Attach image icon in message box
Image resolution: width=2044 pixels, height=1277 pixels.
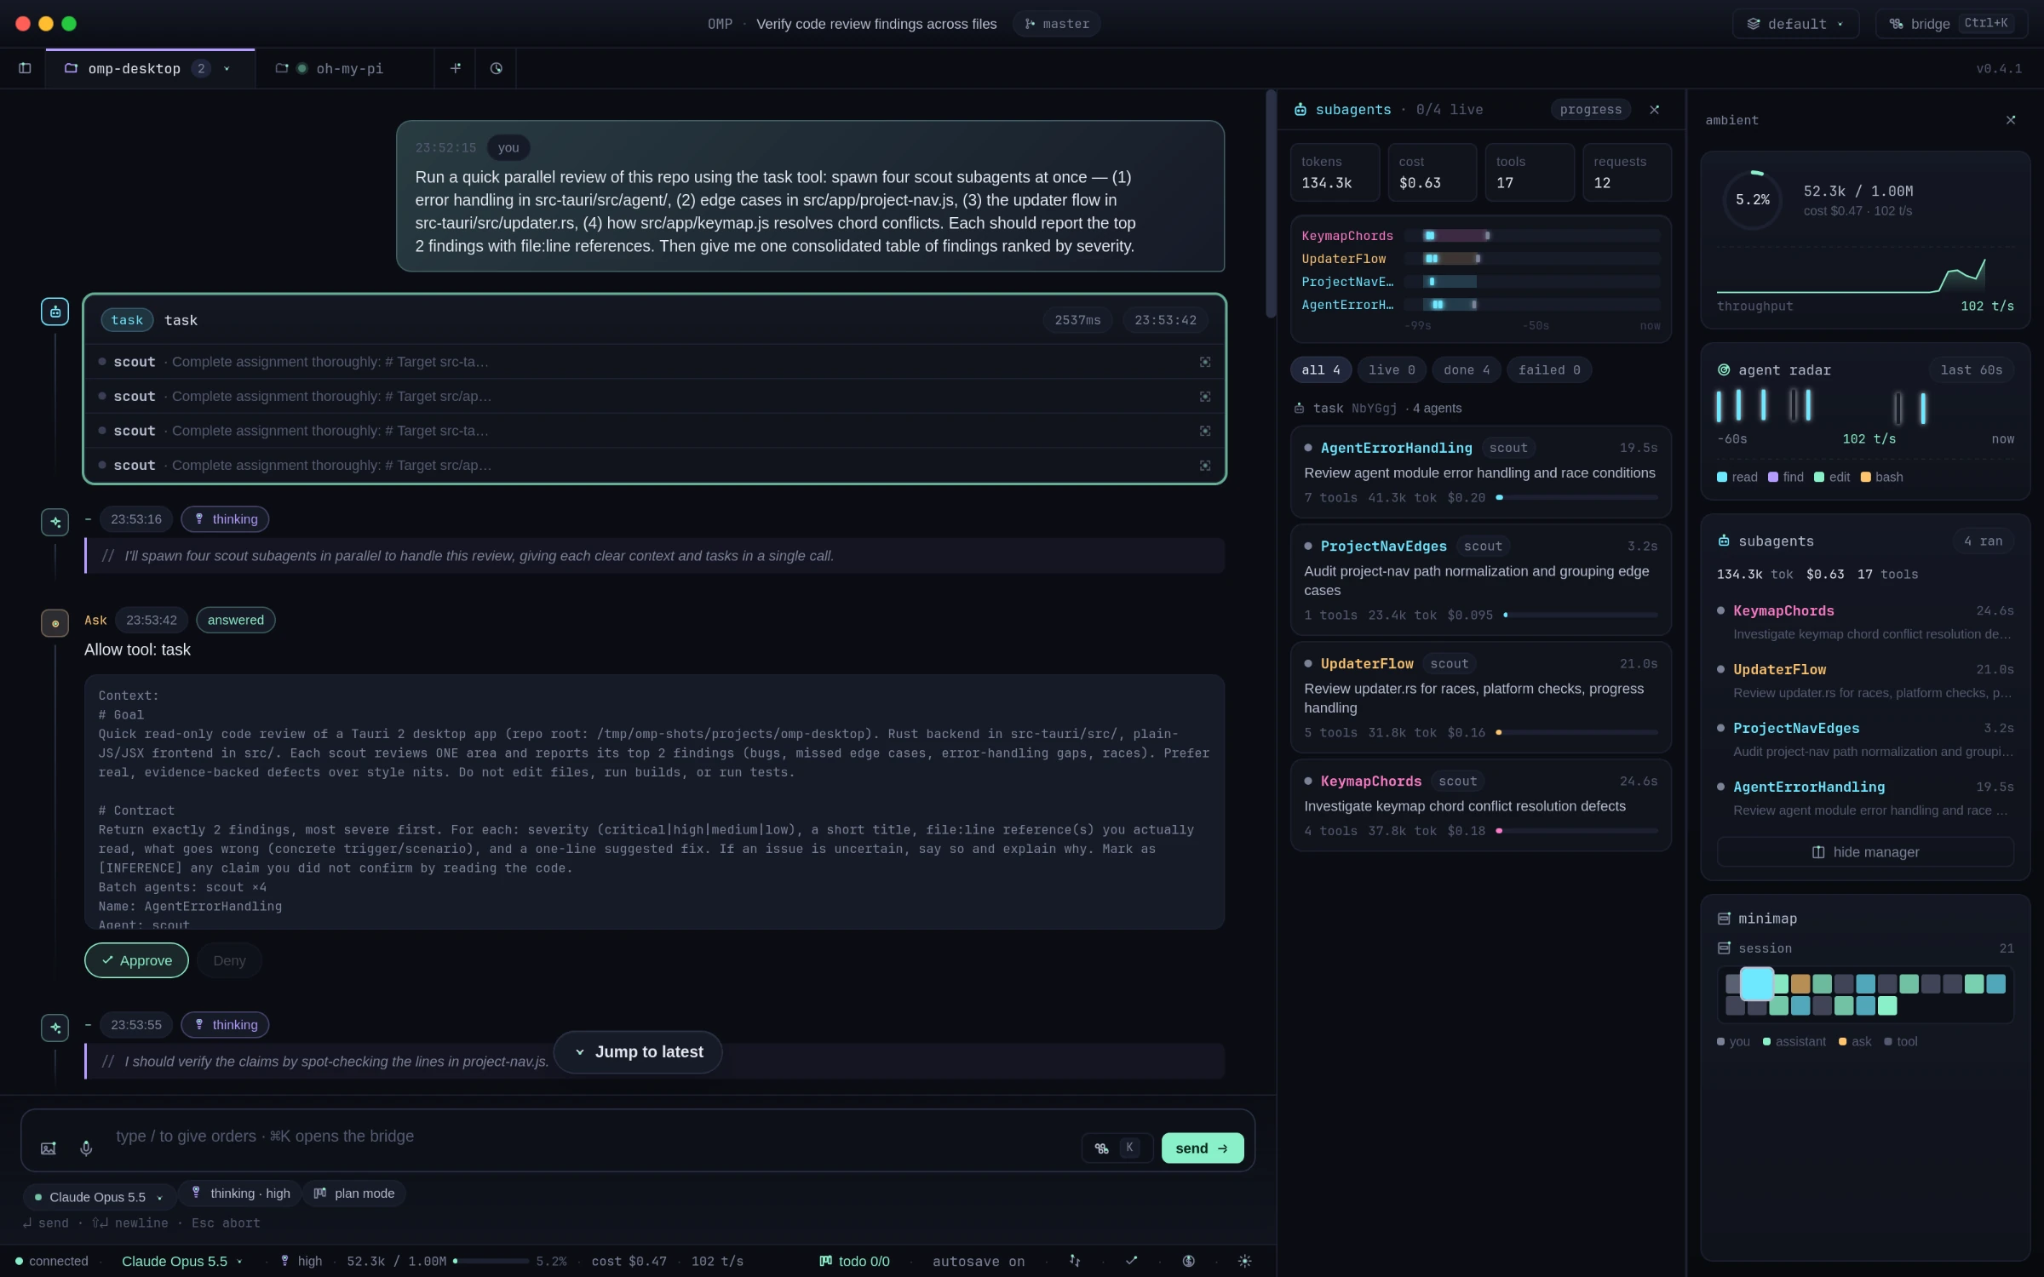click(49, 1148)
